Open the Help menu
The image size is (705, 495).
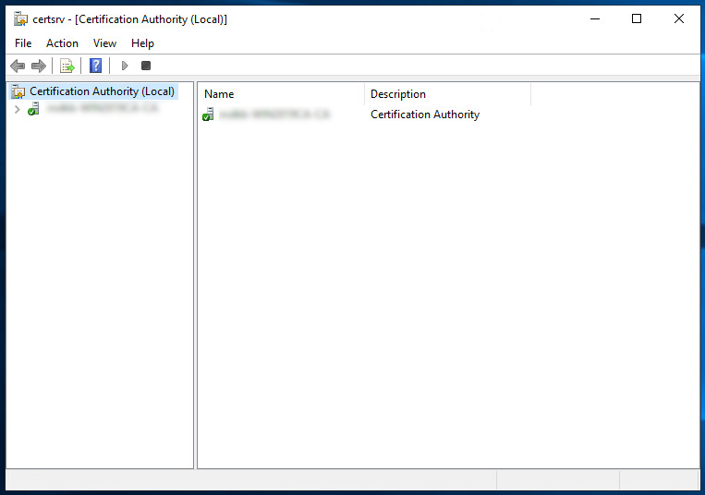point(142,43)
